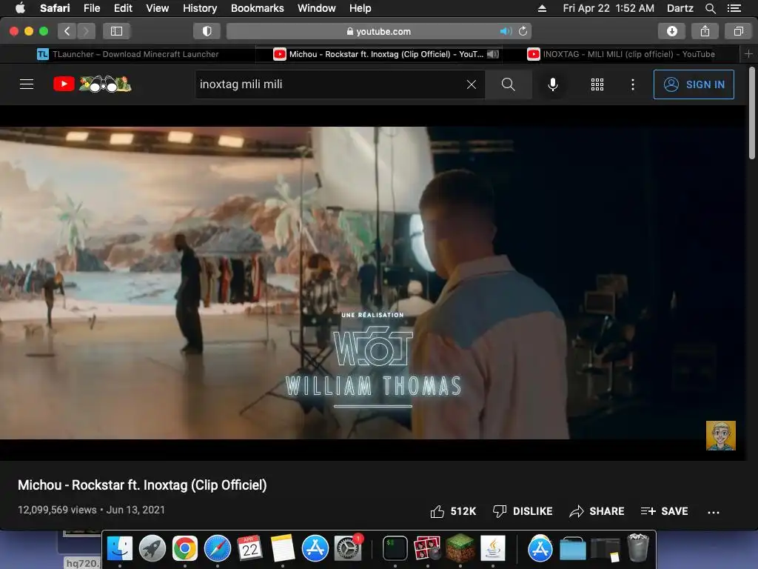This screenshot has width=758, height=569.
Task: Open the Bookmarks menu
Action: pos(257,8)
